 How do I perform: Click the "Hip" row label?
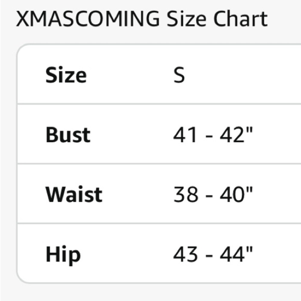(x=63, y=255)
